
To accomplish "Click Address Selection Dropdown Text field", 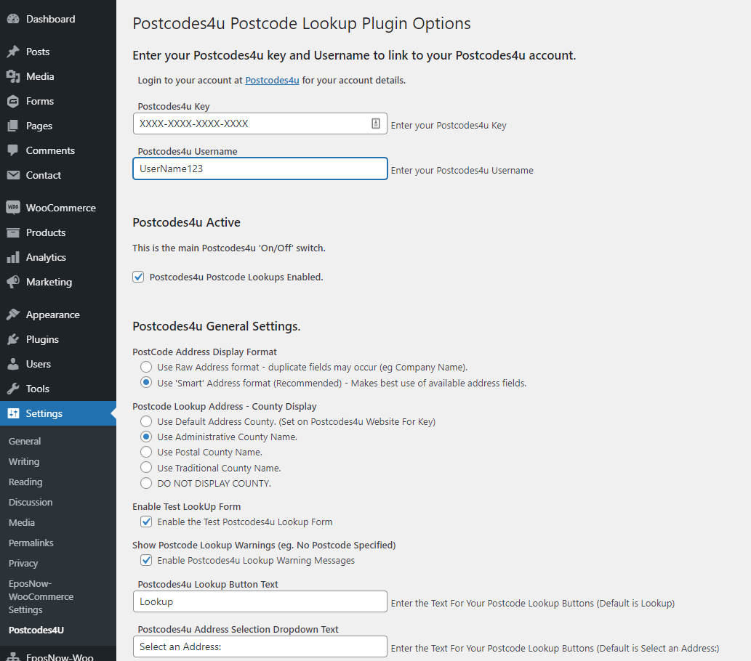I will pyautogui.click(x=260, y=646).
